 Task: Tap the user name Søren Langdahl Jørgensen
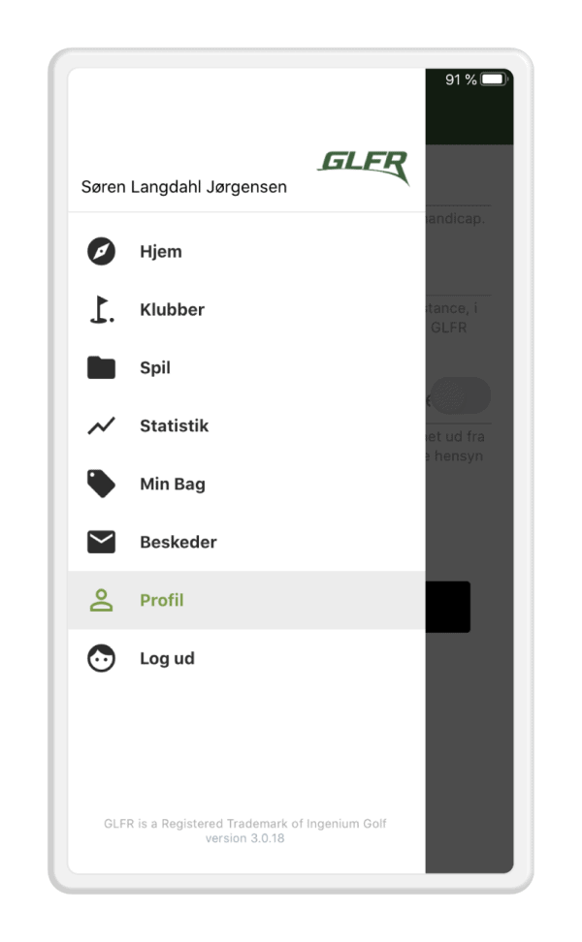pyautogui.click(x=184, y=187)
